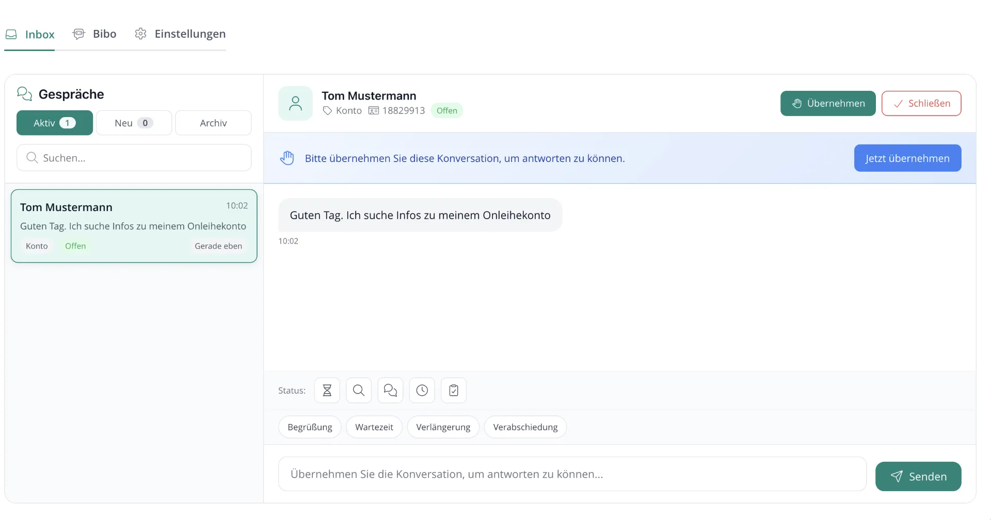Show the Aktiv conversations filter
The image size is (991, 520).
tap(55, 123)
